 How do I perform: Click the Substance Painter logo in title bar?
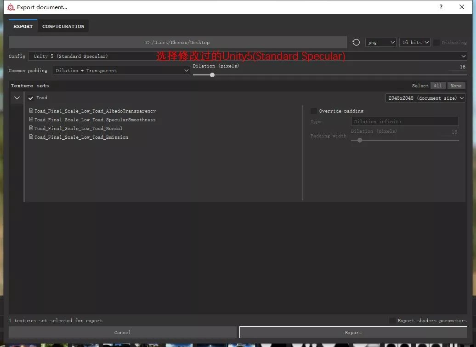coord(10,7)
